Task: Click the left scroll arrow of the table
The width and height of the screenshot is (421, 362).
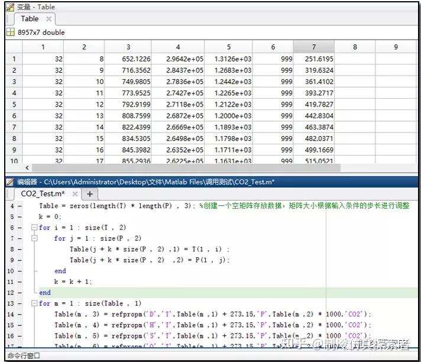Action: [x=27, y=168]
